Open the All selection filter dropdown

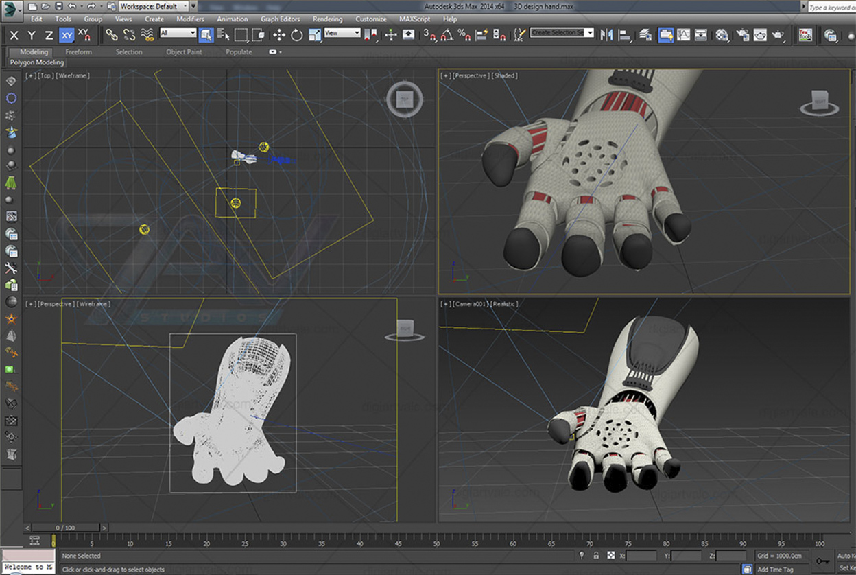click(x=178, y=34)
